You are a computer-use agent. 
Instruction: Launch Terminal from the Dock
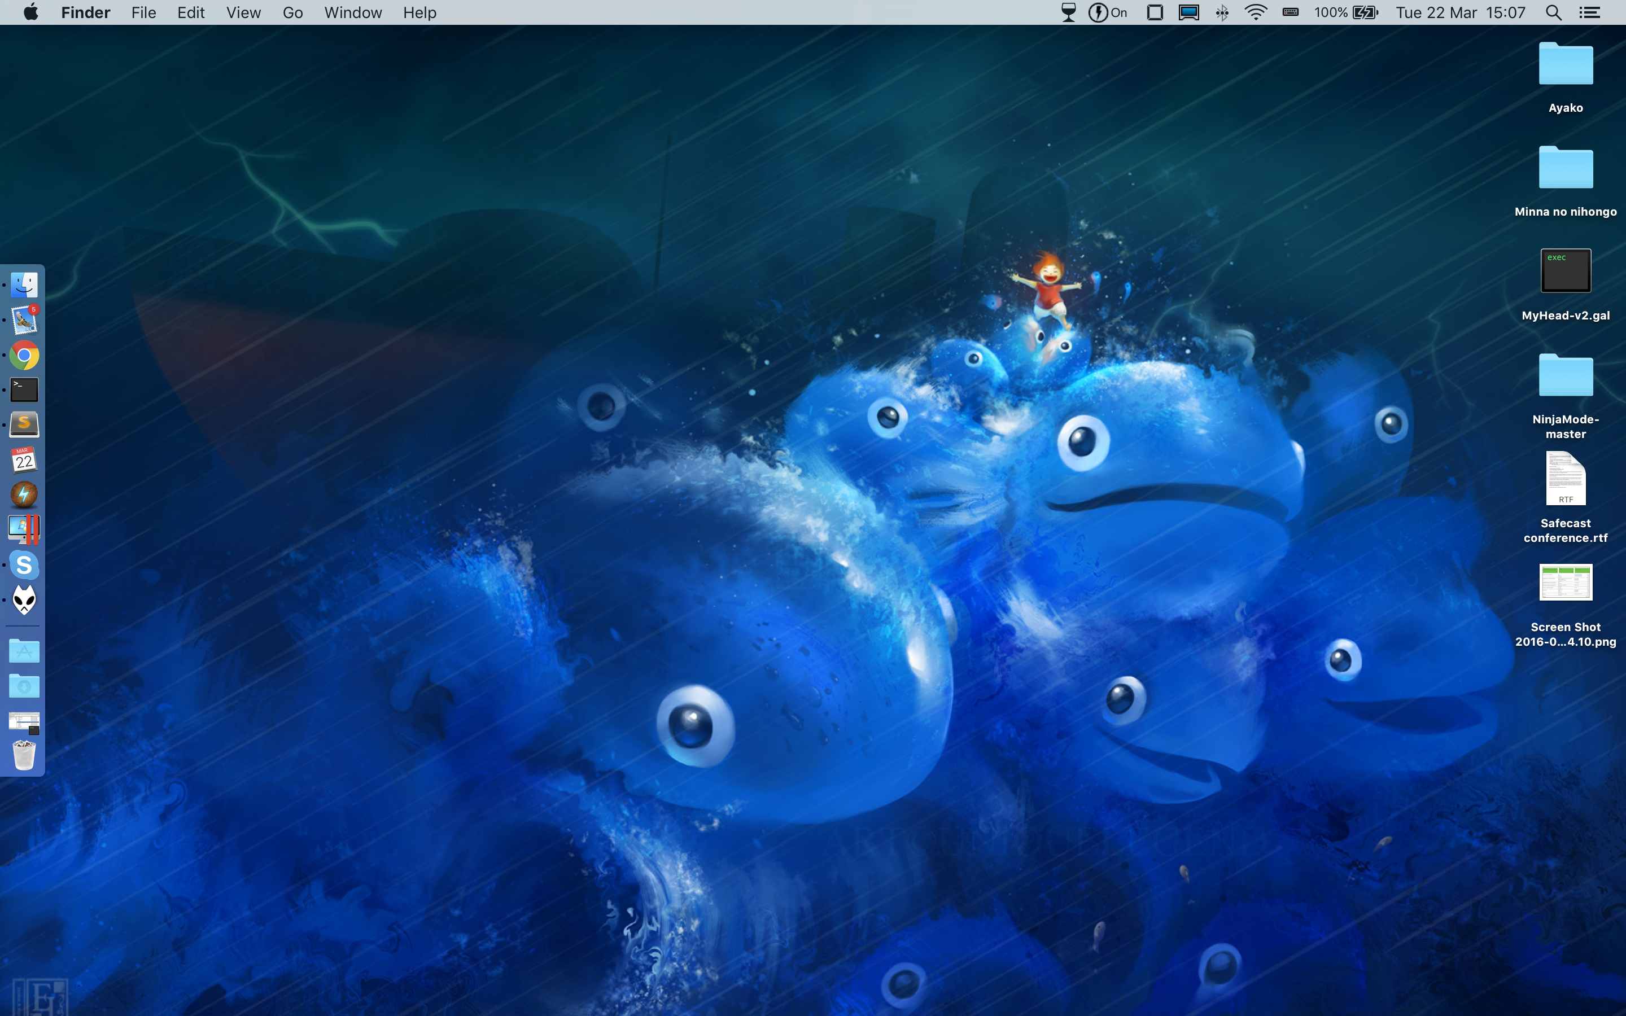24,389
